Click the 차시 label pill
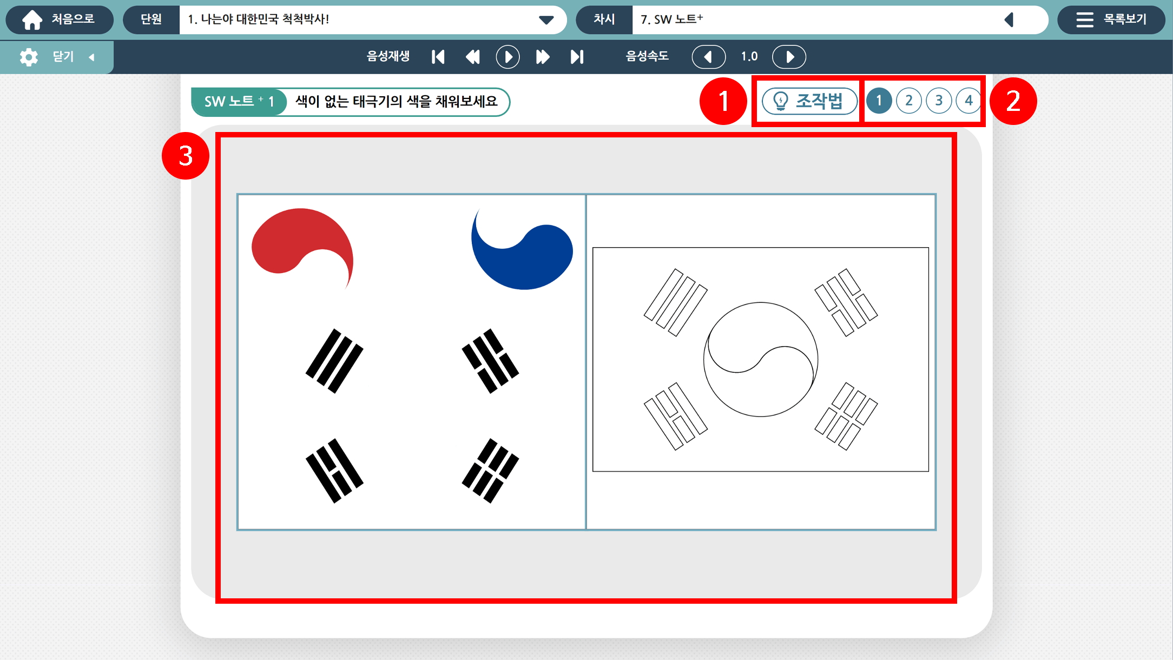The height and width of the screenshot is (660, 1173). [x=604, y=19]
